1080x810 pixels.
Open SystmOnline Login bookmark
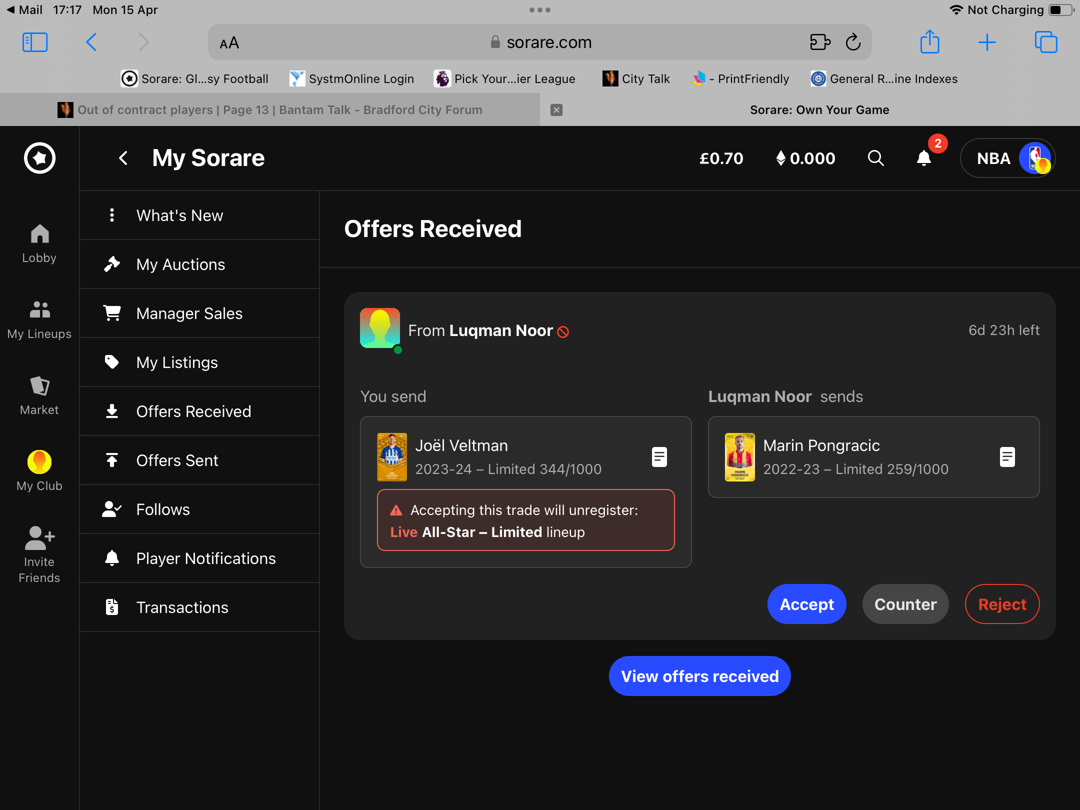click(x=351, y=79)
